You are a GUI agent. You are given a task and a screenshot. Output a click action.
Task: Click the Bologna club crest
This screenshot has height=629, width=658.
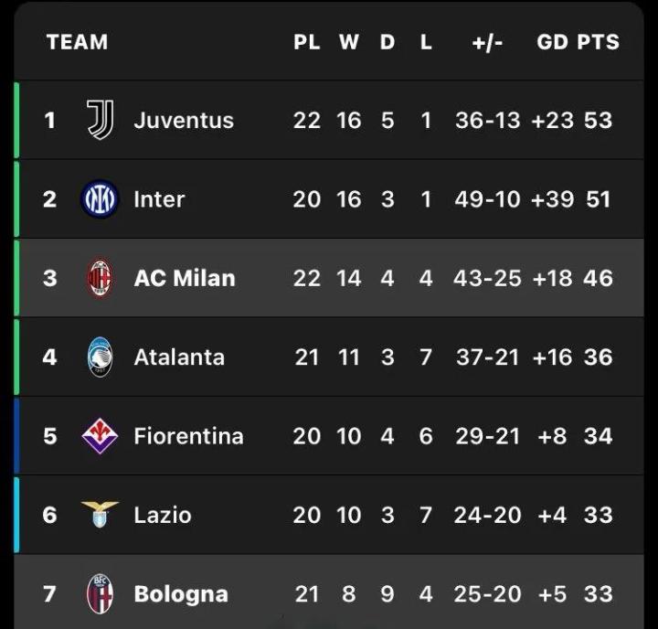coord(100,593)
